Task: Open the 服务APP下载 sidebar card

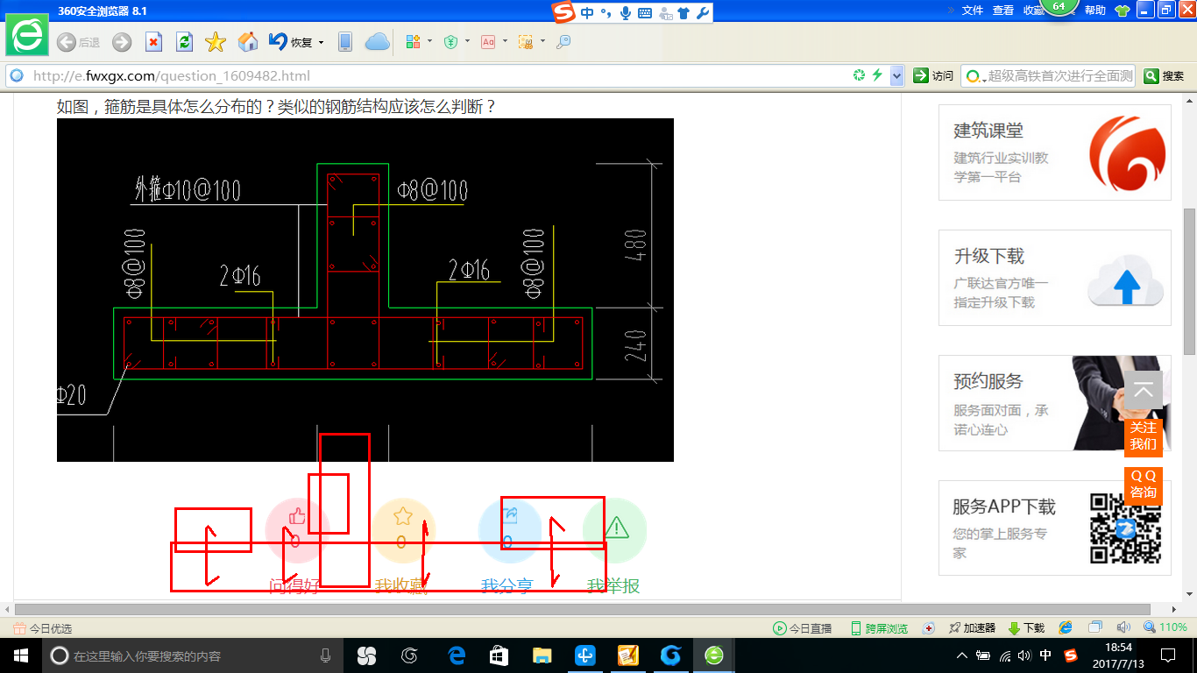Action: 1055,528
